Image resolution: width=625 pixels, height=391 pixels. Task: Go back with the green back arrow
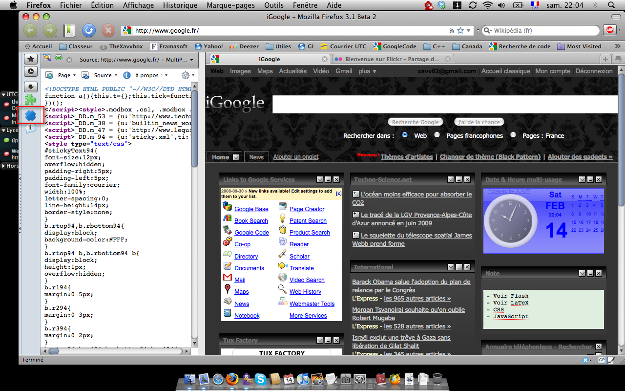point(31,30)
